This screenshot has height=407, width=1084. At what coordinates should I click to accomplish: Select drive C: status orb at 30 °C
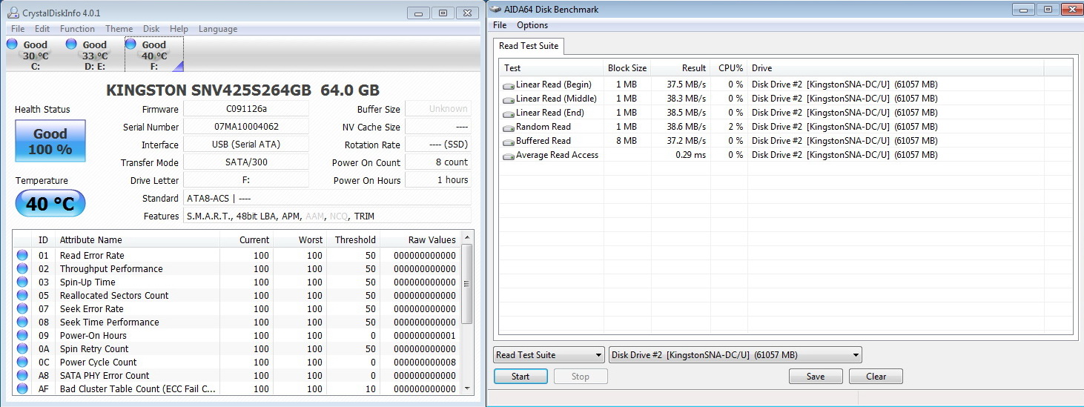click(12, 44)
